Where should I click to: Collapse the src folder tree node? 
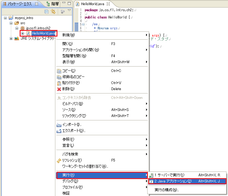[x=11, y=23]
